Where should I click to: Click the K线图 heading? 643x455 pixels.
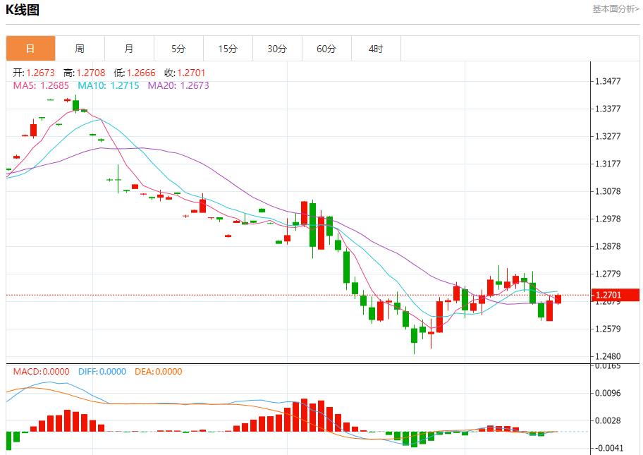(x=23, y=10)
